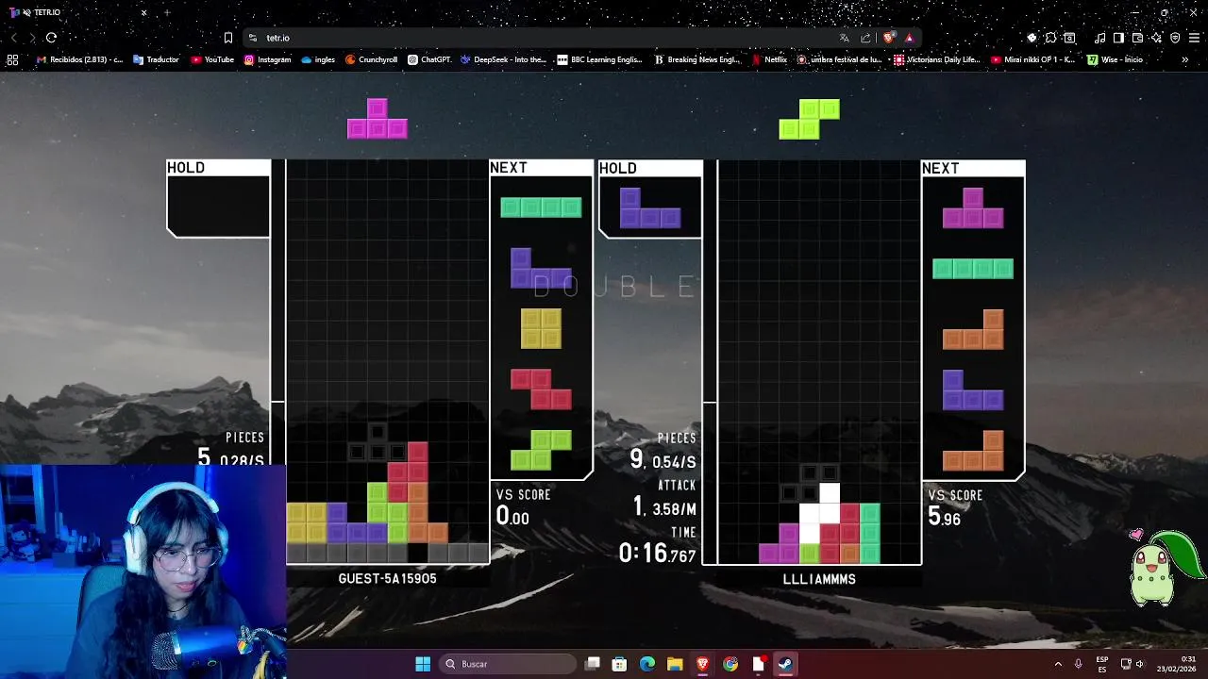The width and height of the screenshot is (1208, 679).
Task: Open Google Chrome from taskbar
Action: click(x=730, y=664)
